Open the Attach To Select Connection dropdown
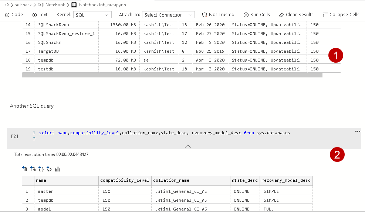 click(x=168, y=15)
